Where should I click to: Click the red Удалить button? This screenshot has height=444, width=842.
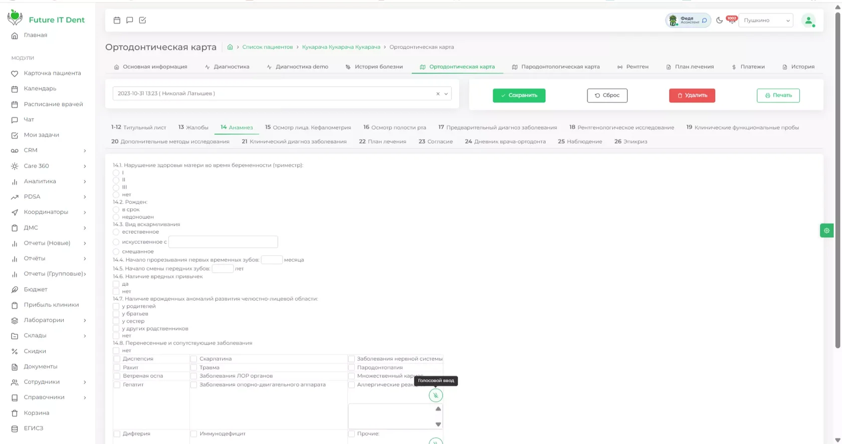[692, 95]
